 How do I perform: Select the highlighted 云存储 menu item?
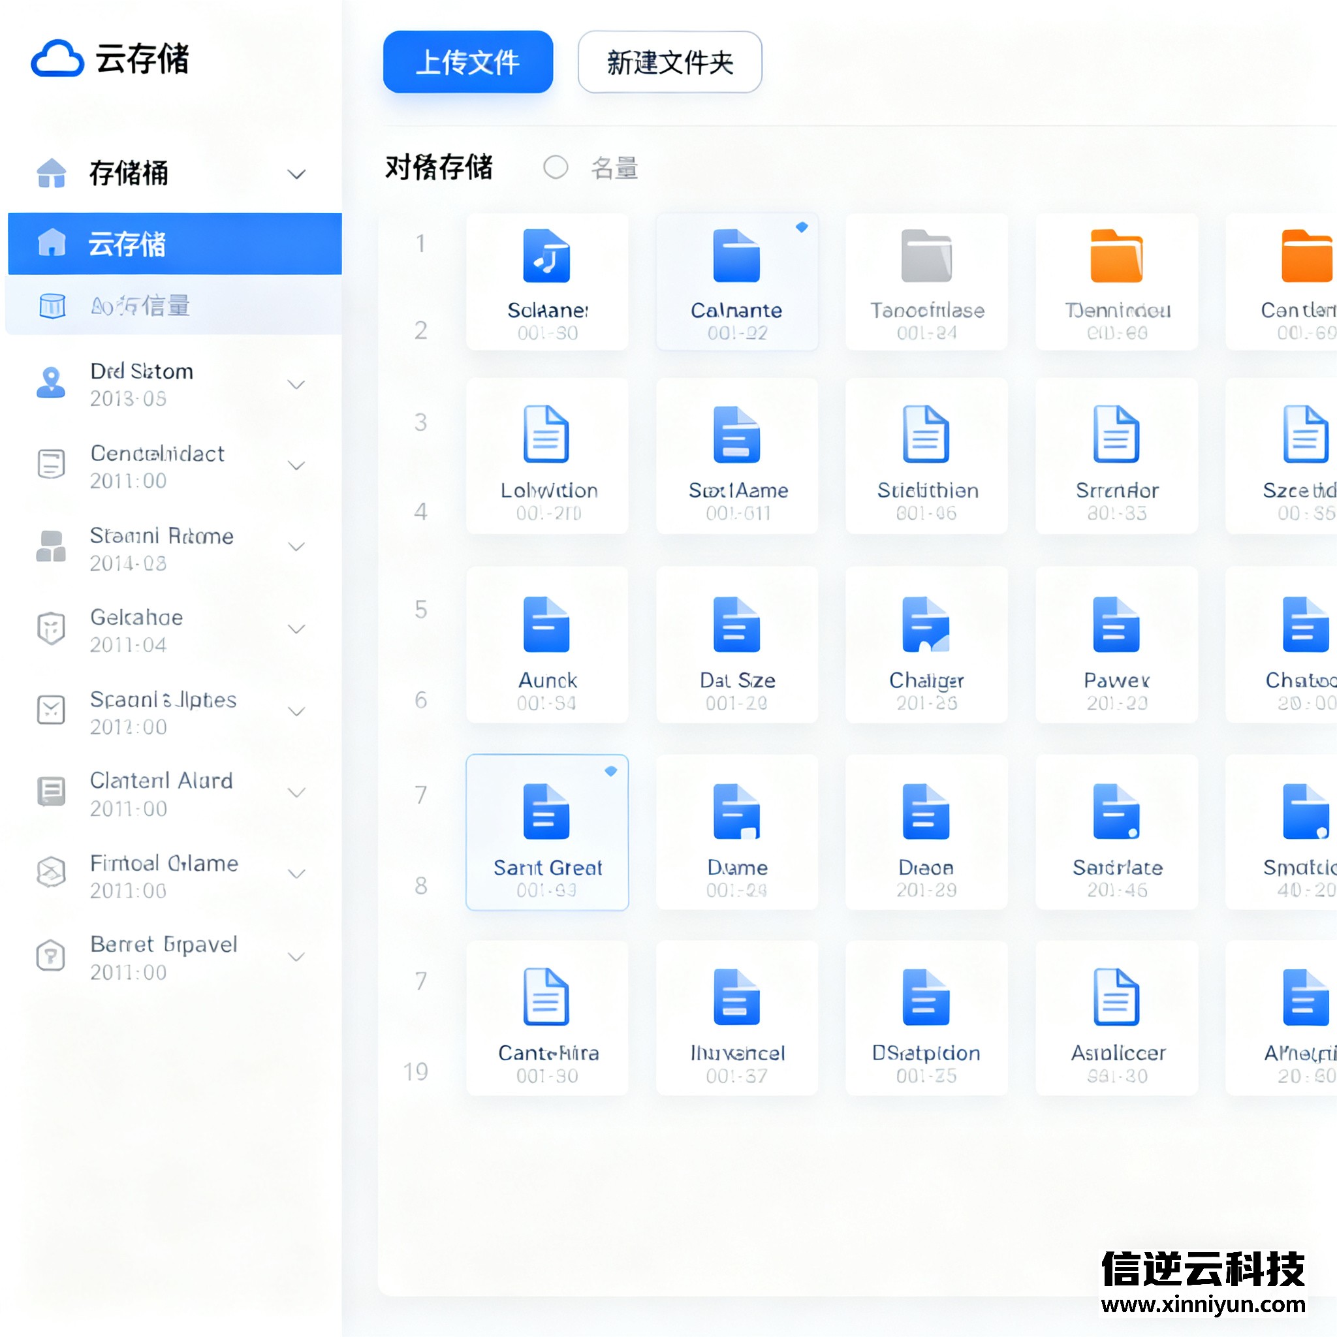[174, 244]
